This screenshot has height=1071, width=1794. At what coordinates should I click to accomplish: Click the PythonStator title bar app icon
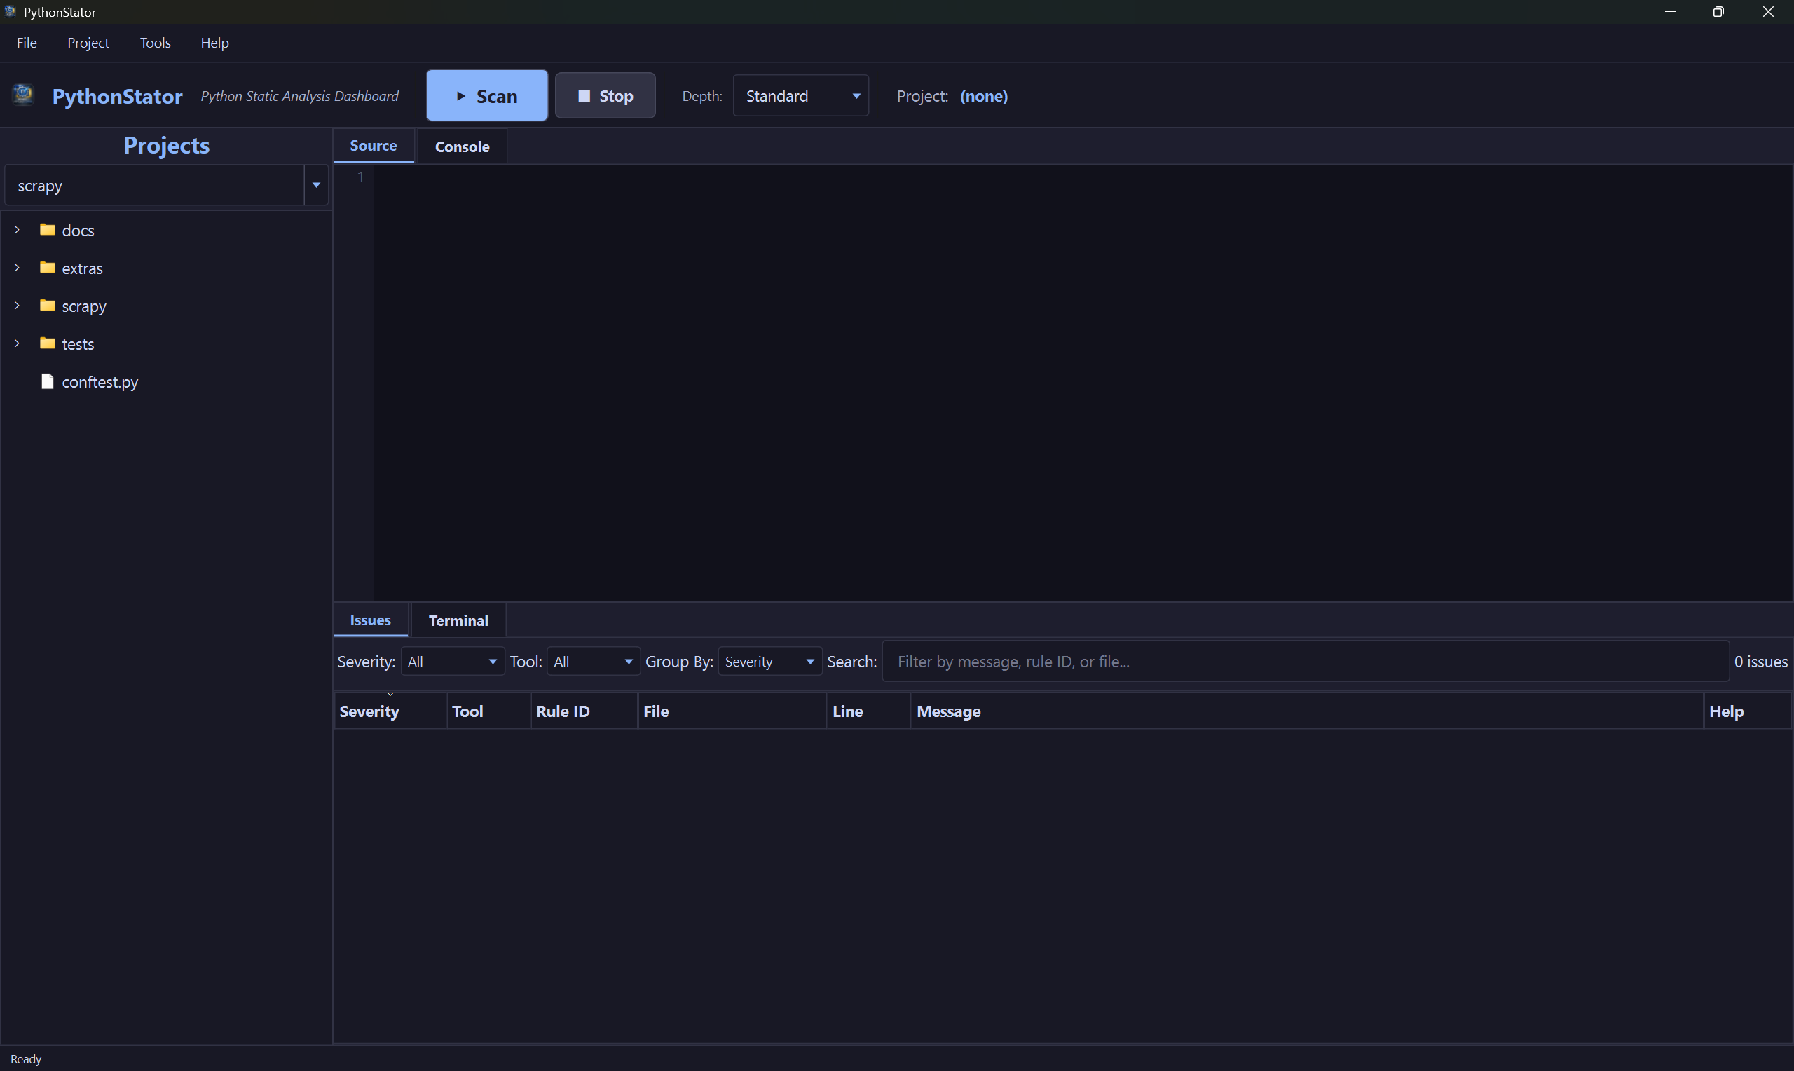click(10, 11)
